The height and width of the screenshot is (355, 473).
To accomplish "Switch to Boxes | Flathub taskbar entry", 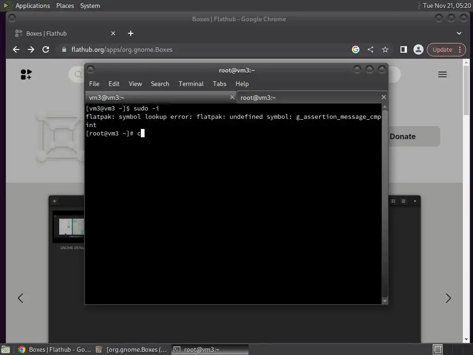I will tap(55, 349).
